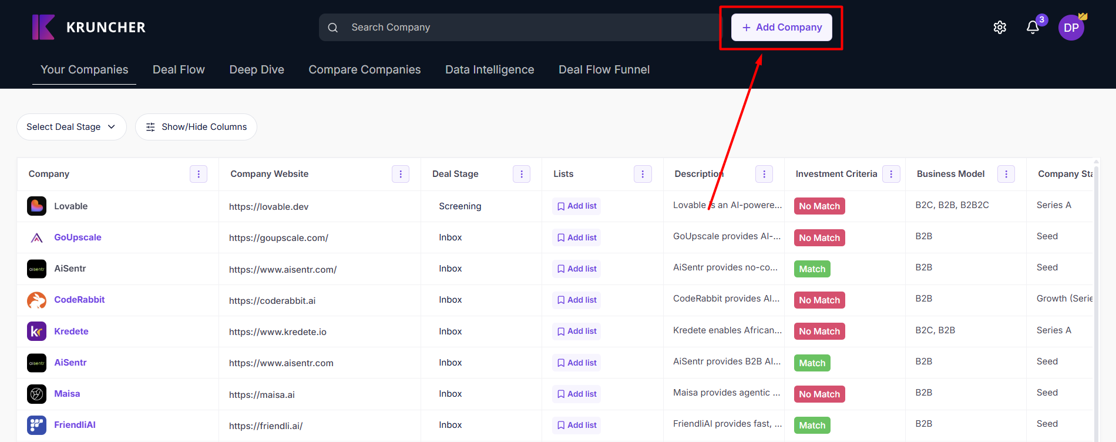Click B2C, B2B, B2B2C business model cell
Screen dimensions: 1116x442
tap(952, 205)
